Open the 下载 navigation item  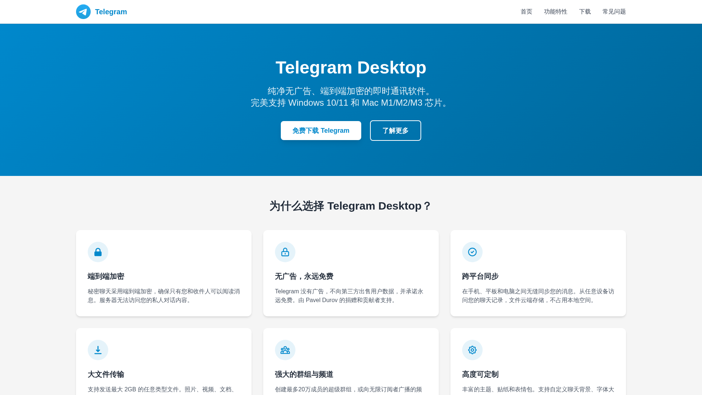pos(585,12)
